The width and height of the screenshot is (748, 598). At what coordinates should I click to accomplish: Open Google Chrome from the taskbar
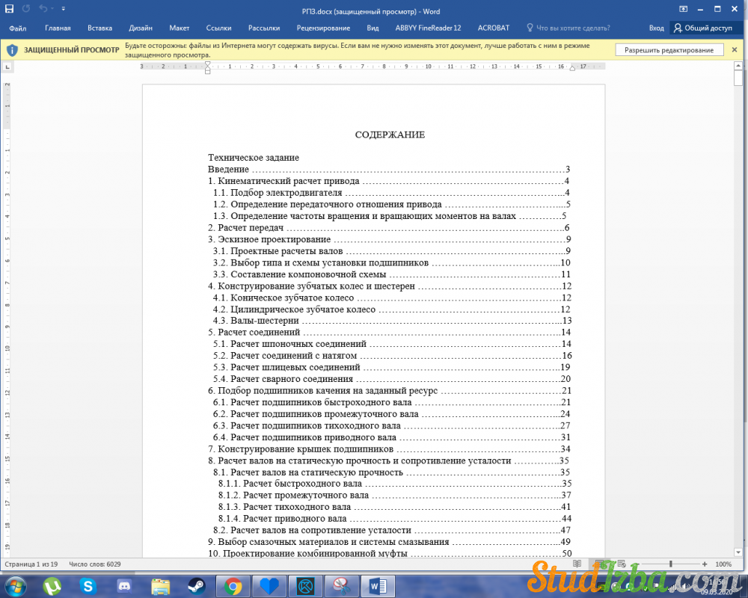(233, 586)
